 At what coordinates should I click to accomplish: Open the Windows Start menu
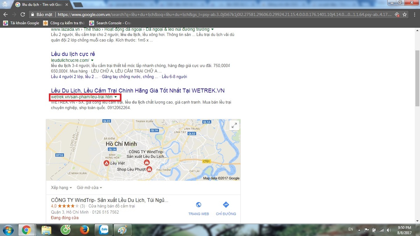(x=8, y=230)
